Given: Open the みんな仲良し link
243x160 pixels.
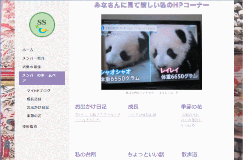Looking at the screenshot, I should click(191, 120).
